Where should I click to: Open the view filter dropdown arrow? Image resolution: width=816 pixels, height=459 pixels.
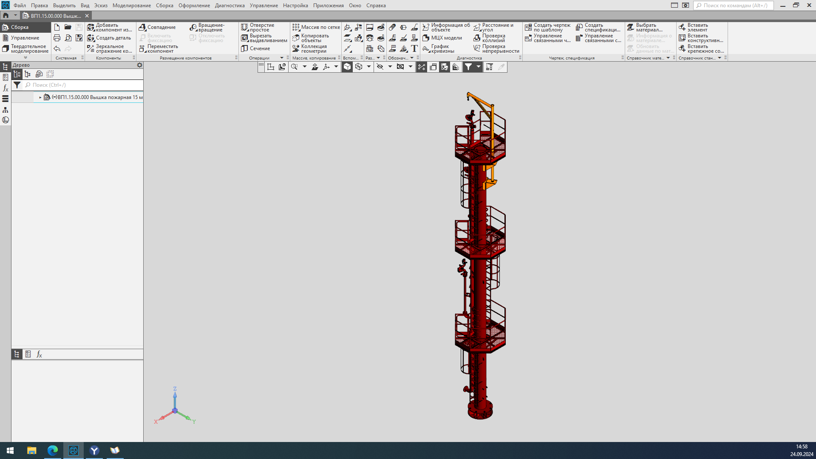tap(478, 67)
